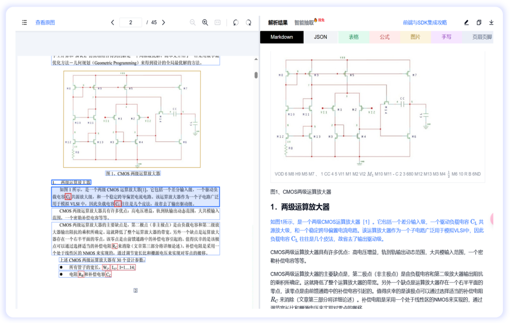510x323 pixels.
Task: Go to the previous page with left chevron
Action: pos(112,22)
